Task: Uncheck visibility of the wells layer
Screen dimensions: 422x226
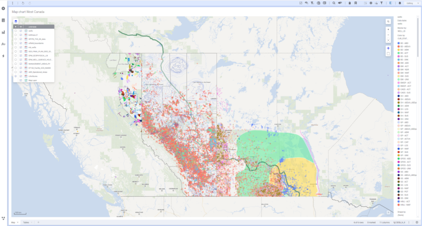Action: click(x=21, y=30)
